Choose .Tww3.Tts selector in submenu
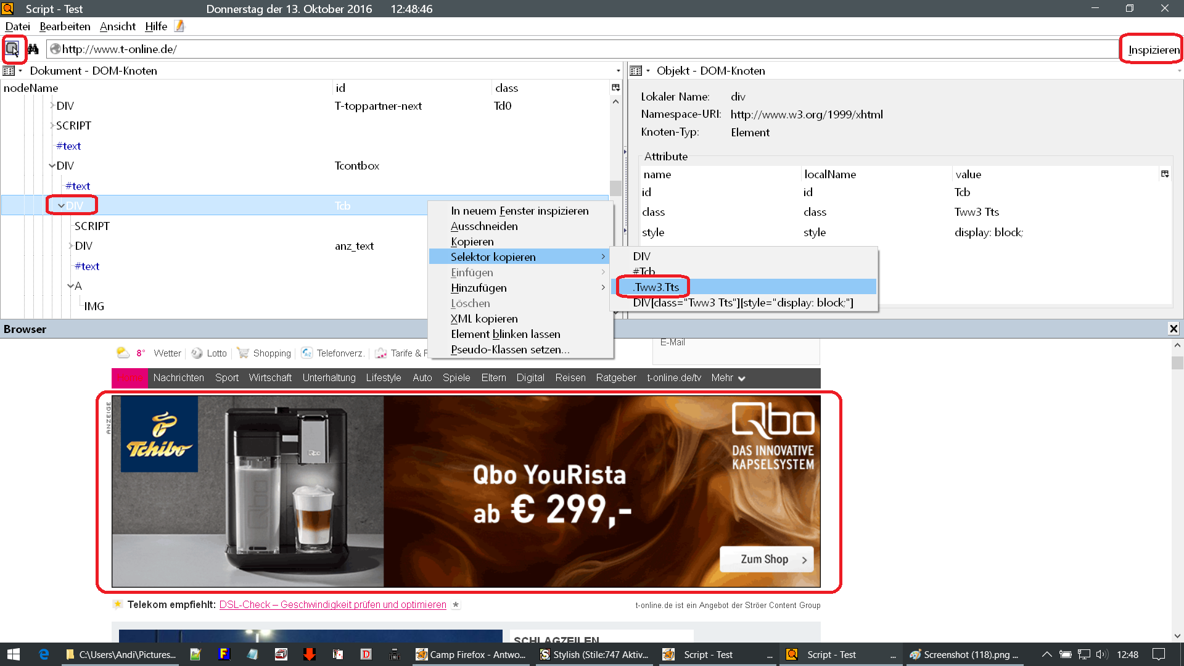 click(657, 287)
